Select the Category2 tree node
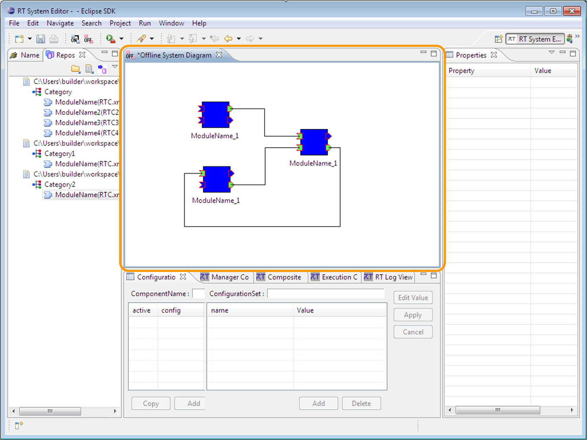The height and width of the screenshot is (440, 587). [x=60, y=184]
